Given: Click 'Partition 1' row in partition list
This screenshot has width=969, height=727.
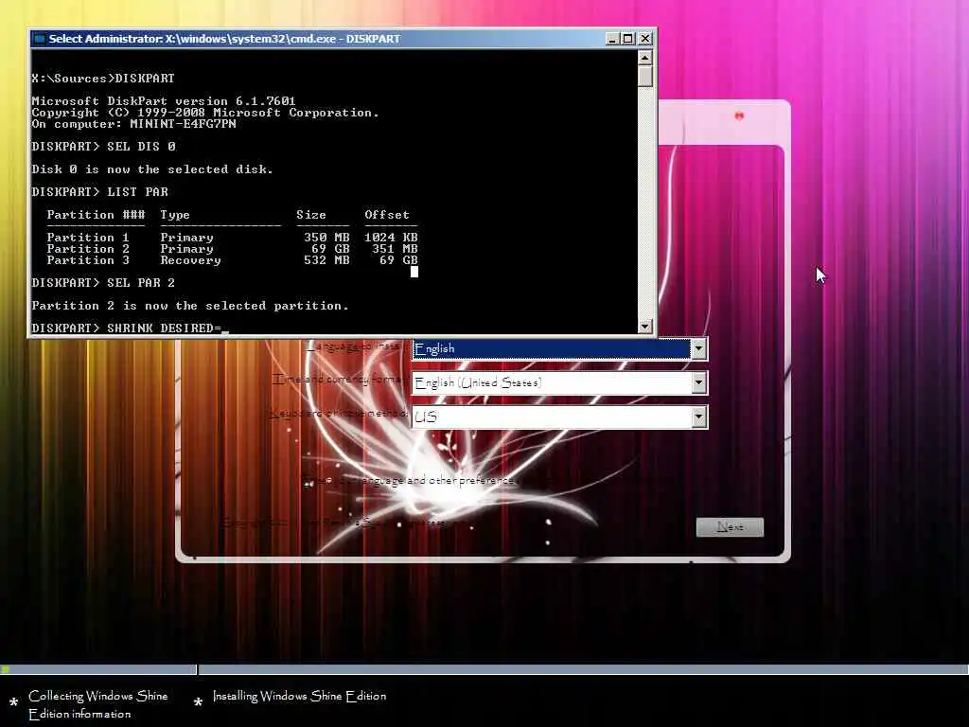Looking at the screenshot, I should click(233, 238).
